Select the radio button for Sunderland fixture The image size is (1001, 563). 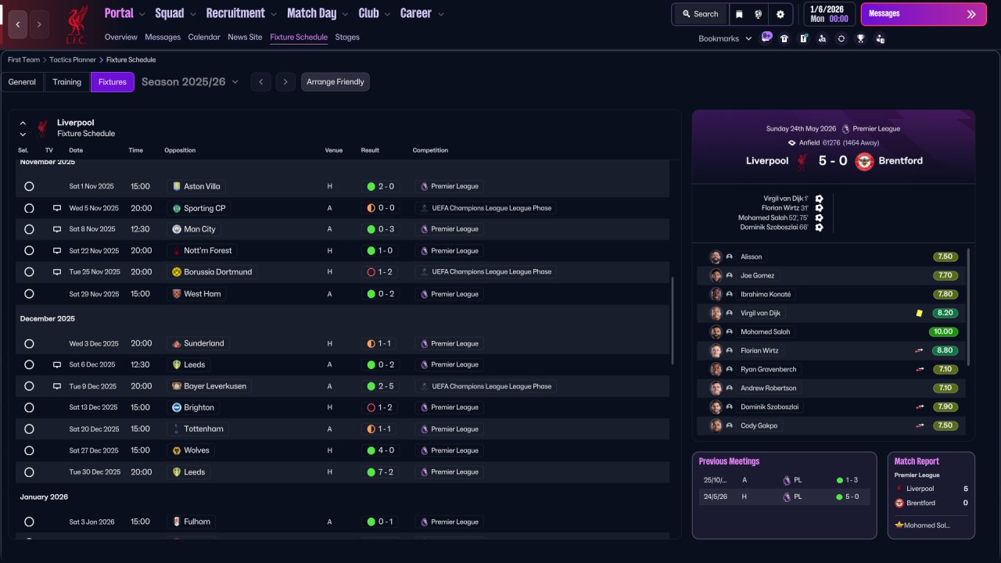click(x=29, y=344)
